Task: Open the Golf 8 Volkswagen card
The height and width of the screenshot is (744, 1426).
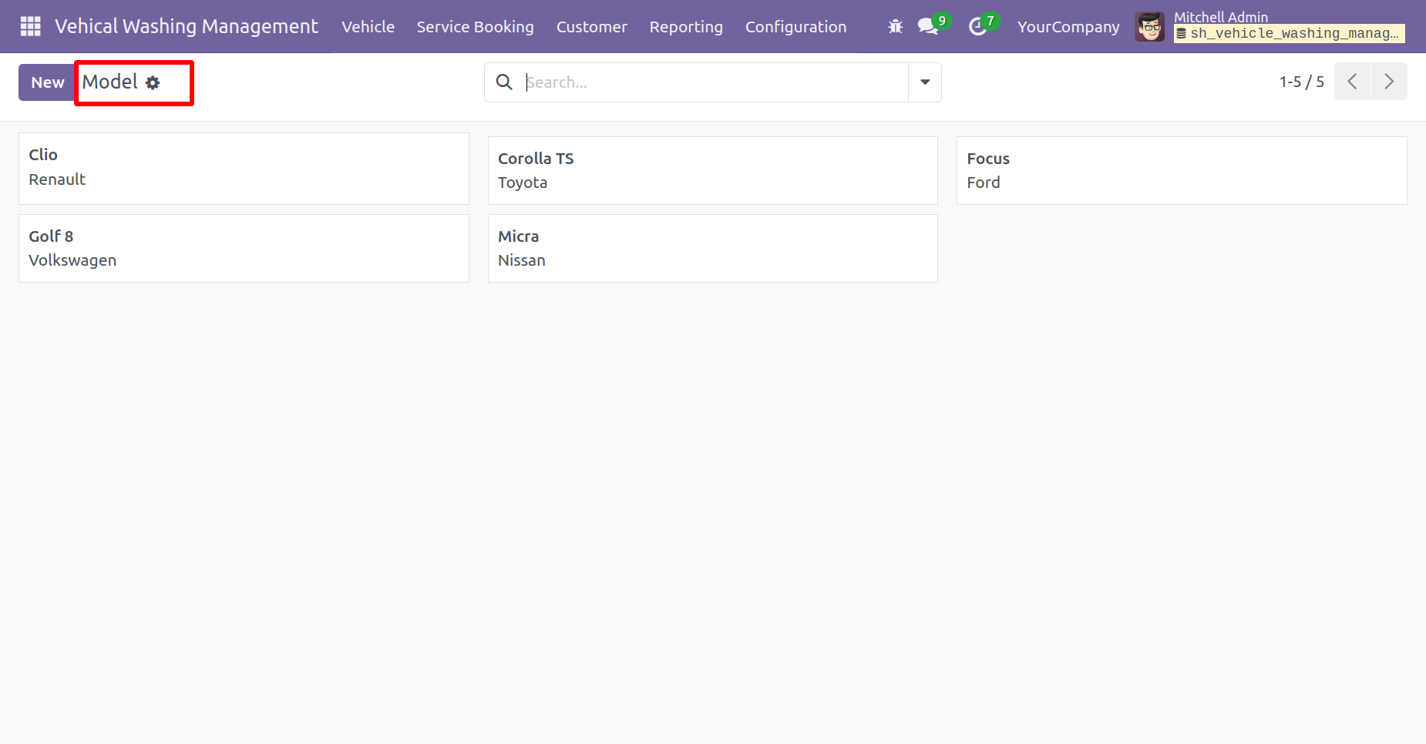Action: [244, 248]
